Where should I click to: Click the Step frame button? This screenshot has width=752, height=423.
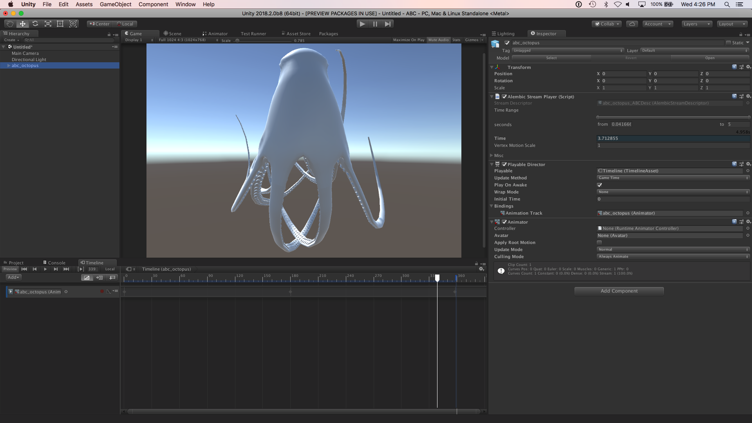[x=387, y=24]
